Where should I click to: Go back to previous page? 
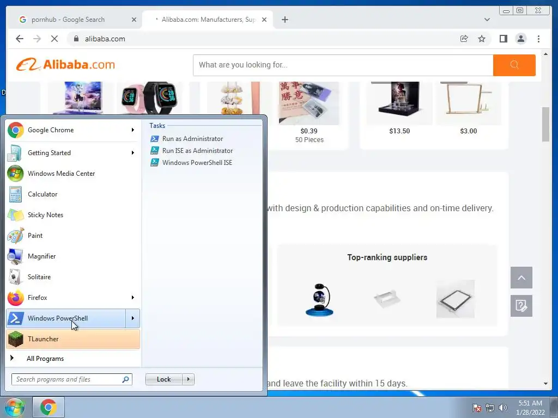point(20,39)
